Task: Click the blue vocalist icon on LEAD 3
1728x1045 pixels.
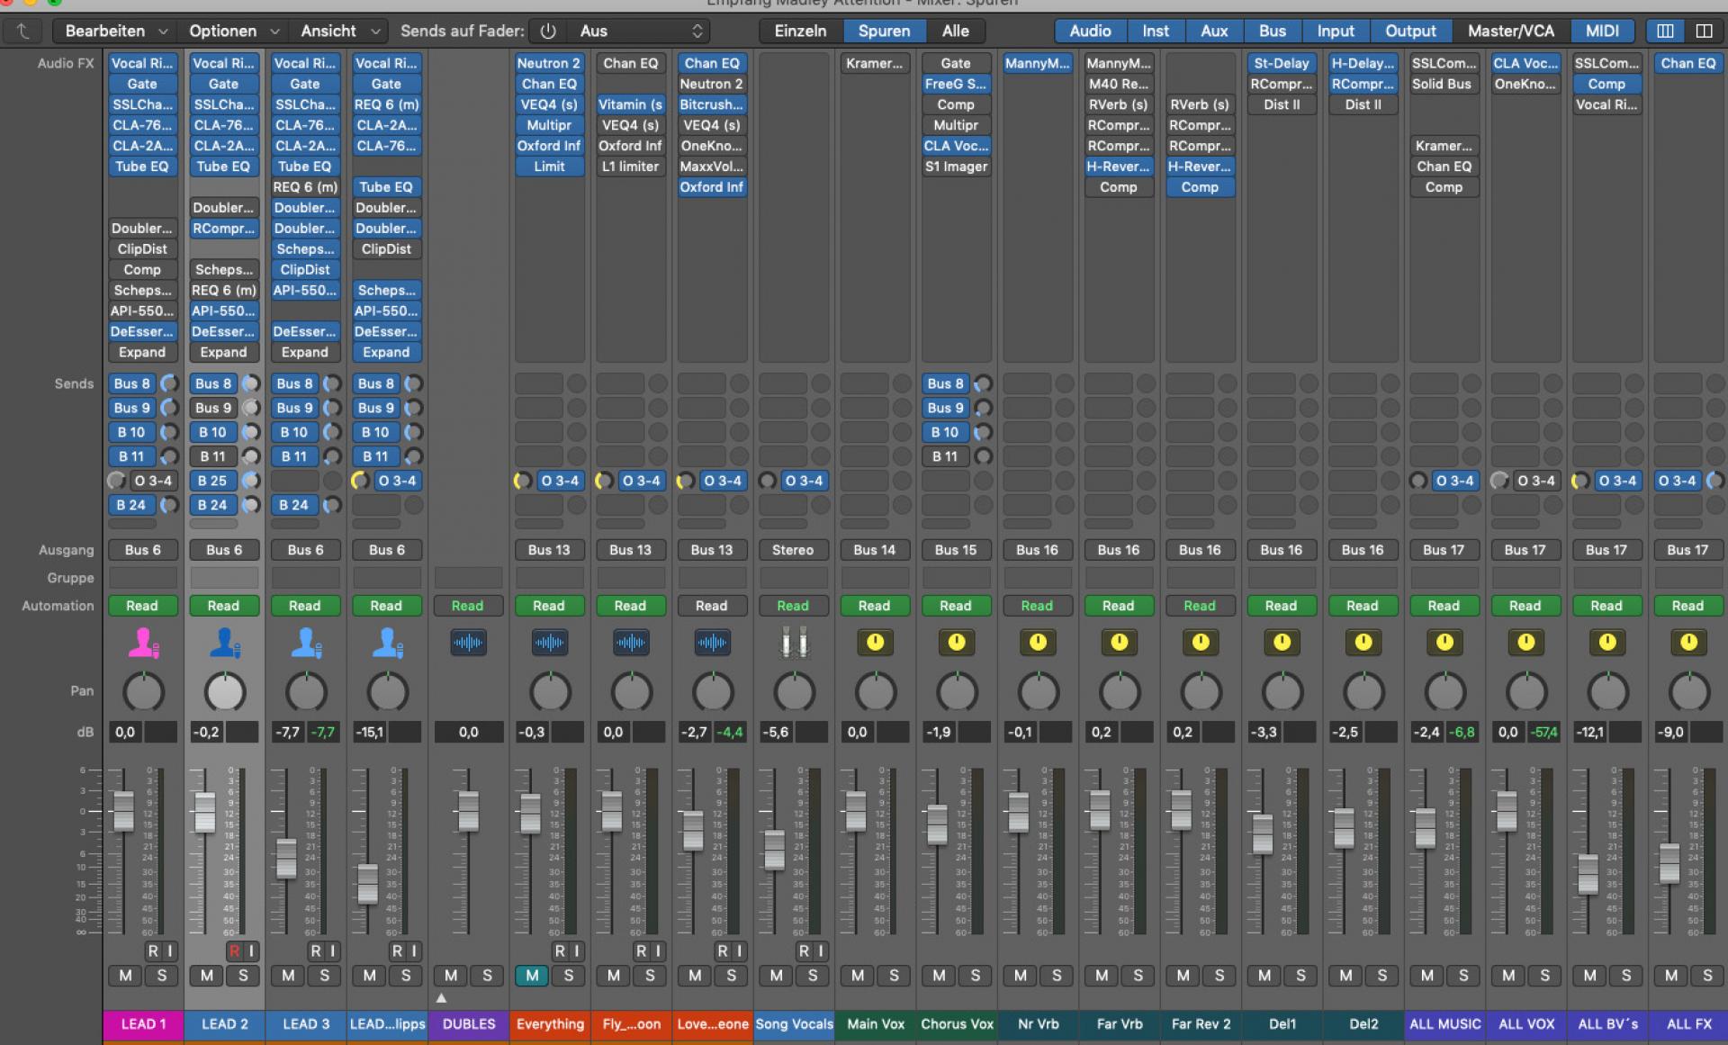Action: point(305,643)
